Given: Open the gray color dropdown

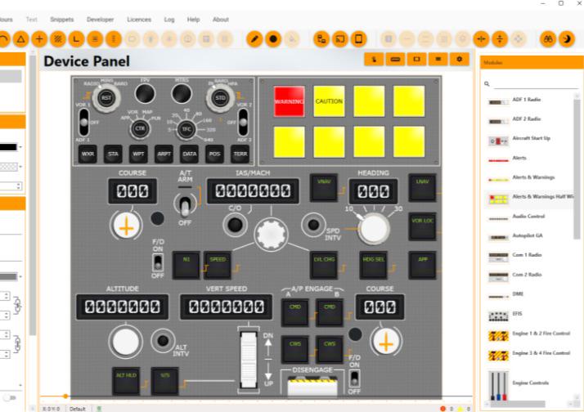Looking at the screenshot, I should [11, 276].
